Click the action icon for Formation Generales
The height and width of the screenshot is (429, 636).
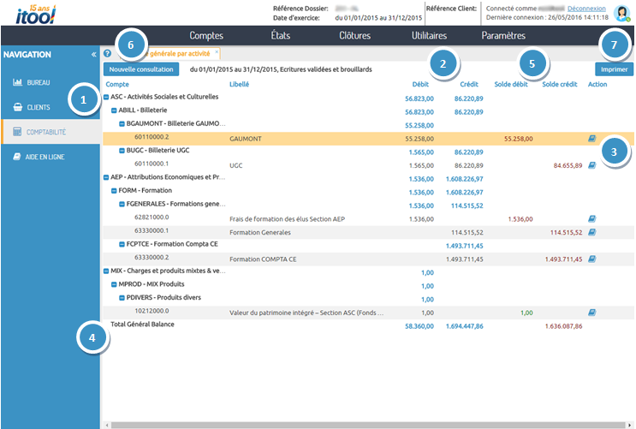point(591,231)
